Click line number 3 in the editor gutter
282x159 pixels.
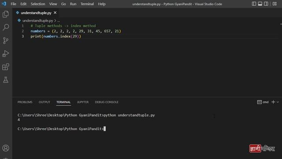22,36
